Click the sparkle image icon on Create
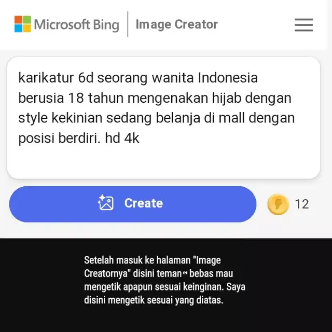The height and width of the screenshot is (332, 332). pyautogui.click(x=106, y=202)
